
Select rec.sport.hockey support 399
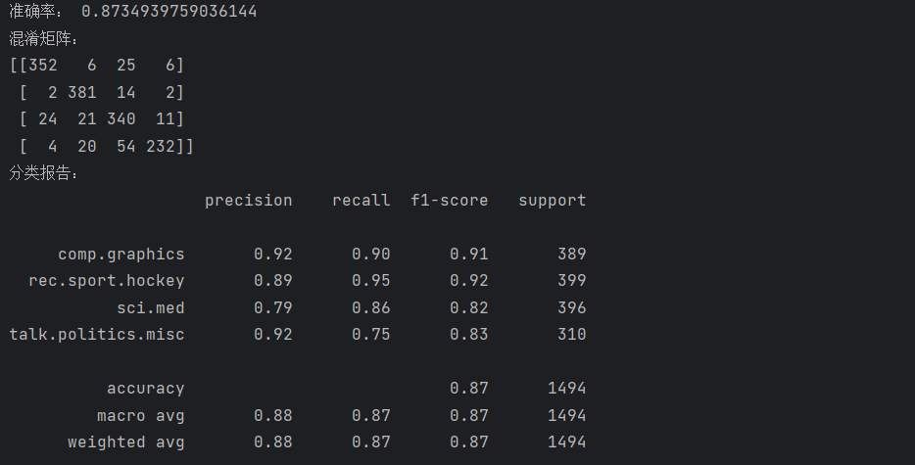[572, 281]
